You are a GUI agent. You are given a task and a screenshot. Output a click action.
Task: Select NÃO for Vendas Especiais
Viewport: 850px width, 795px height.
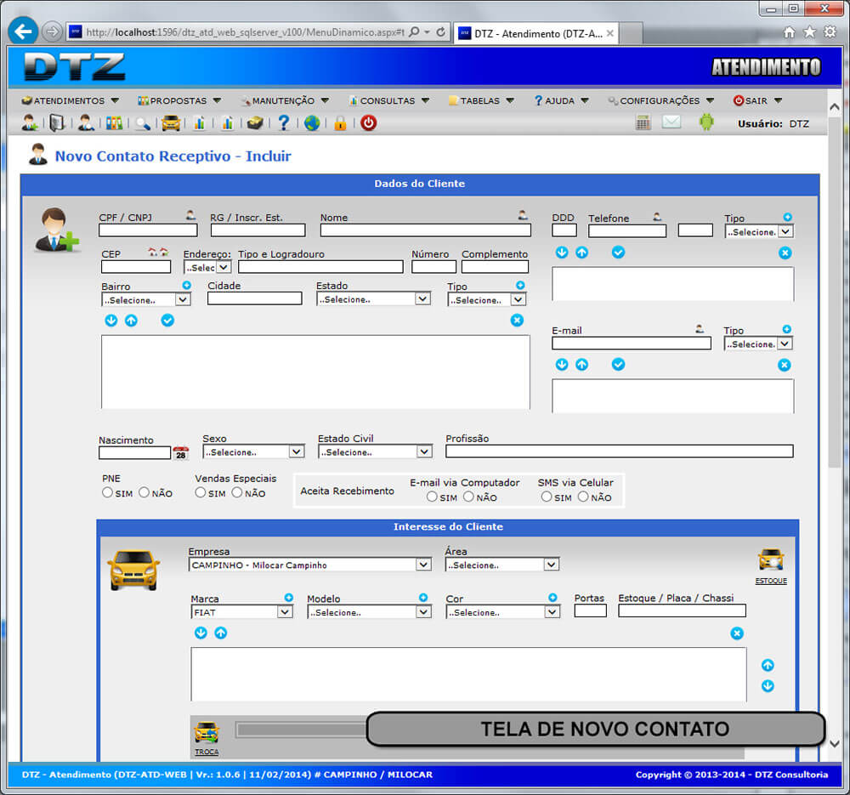[237, 492]
